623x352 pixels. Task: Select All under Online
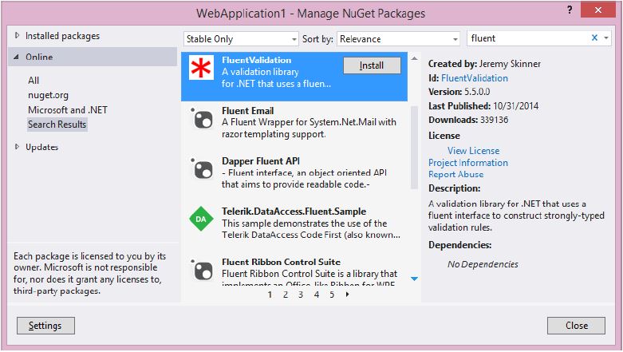[x=34, y=81]
